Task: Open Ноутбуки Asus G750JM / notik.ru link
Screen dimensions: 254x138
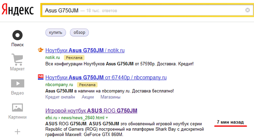Action: coord(85,50)
